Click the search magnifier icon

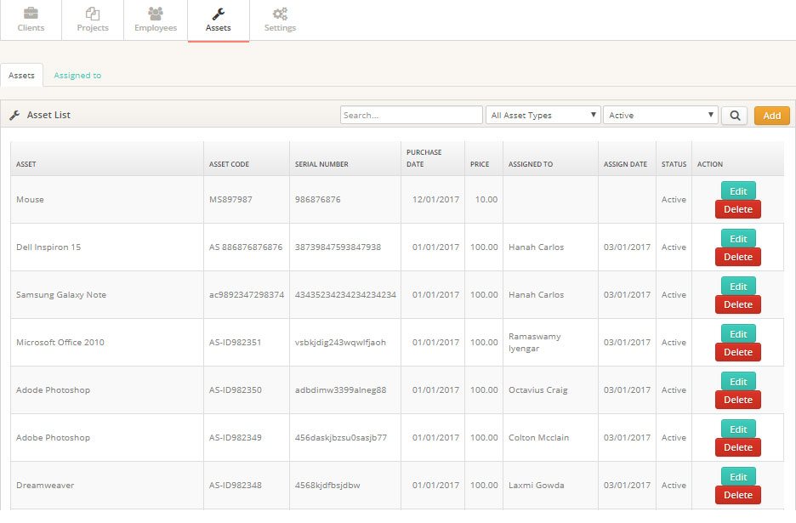click(733, 115)
